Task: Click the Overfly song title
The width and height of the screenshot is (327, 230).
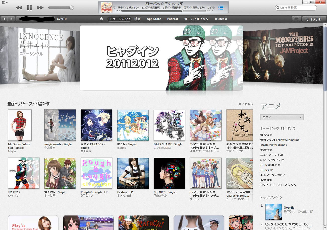Action: point(289,208)
